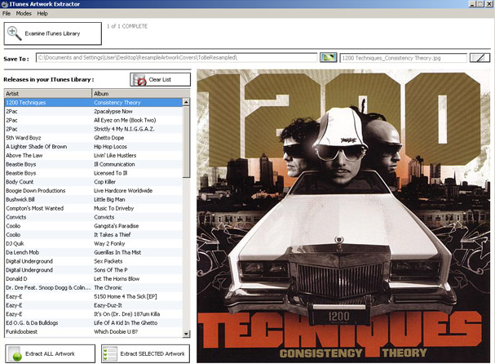Viewport: 495px width, 364px height.
Task: Select the Above The Law row
Action: tap(93, 155)
